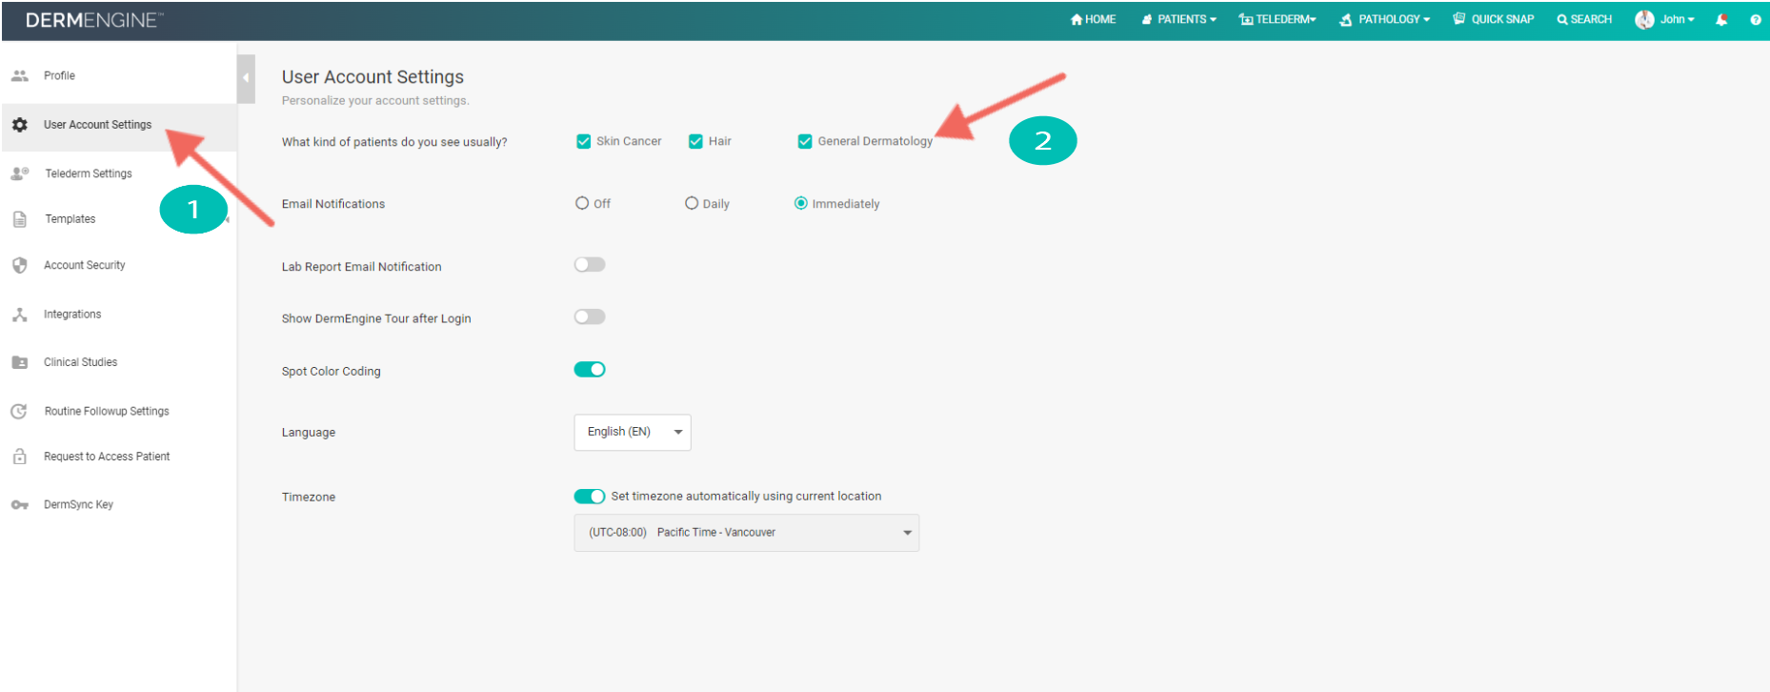Click the Clinical Studies folder icon

coord(19,362)
